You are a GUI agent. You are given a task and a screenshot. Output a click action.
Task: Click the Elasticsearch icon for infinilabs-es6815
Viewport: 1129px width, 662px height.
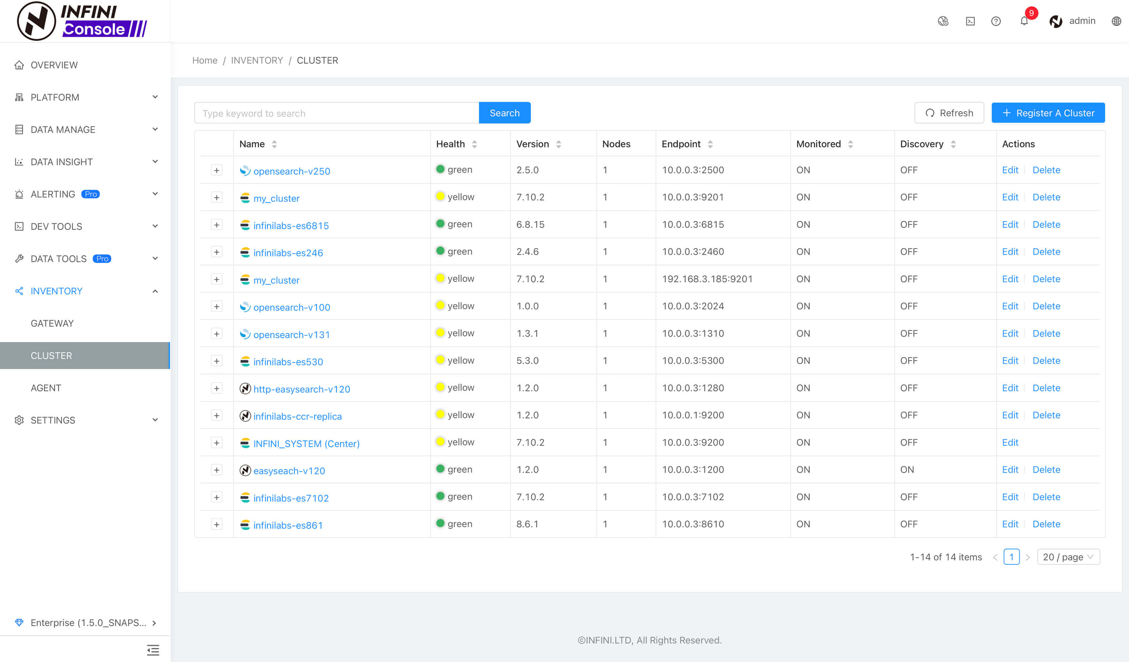click(244, 225)
